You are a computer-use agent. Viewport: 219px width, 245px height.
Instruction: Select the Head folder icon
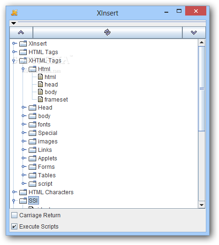32,108
